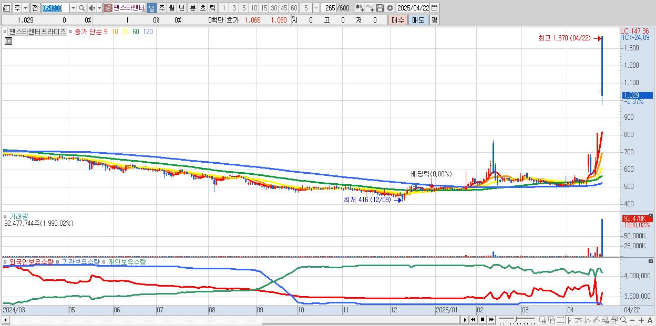Open the calendar picker icon
Image resolution: width=656 pixels, height=326 pixels.
(435, 8)
